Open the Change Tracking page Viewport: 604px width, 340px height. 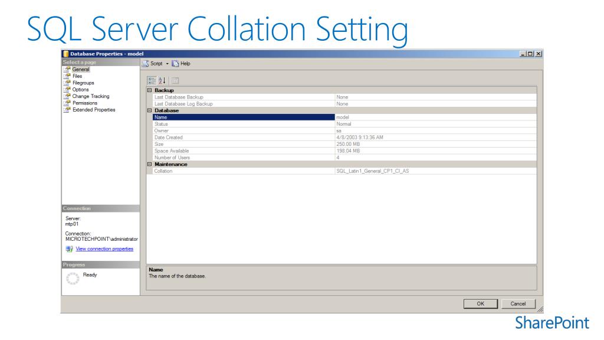(x=91, y=96)
